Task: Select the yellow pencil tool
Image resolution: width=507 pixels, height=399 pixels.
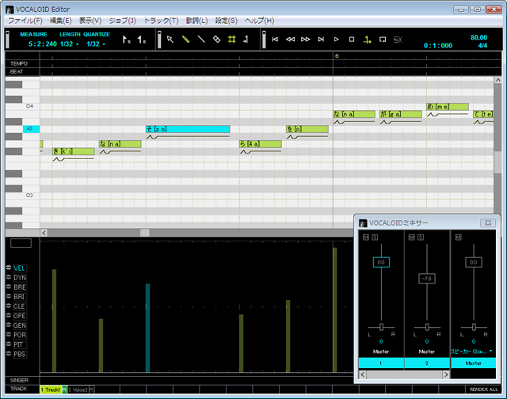Action: [185, 39]
